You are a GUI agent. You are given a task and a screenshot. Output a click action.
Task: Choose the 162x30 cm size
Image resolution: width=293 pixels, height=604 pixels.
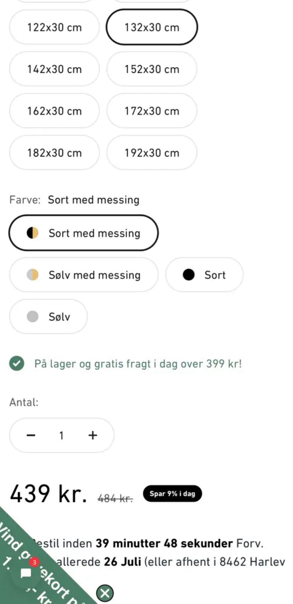[x=54, y=111]
